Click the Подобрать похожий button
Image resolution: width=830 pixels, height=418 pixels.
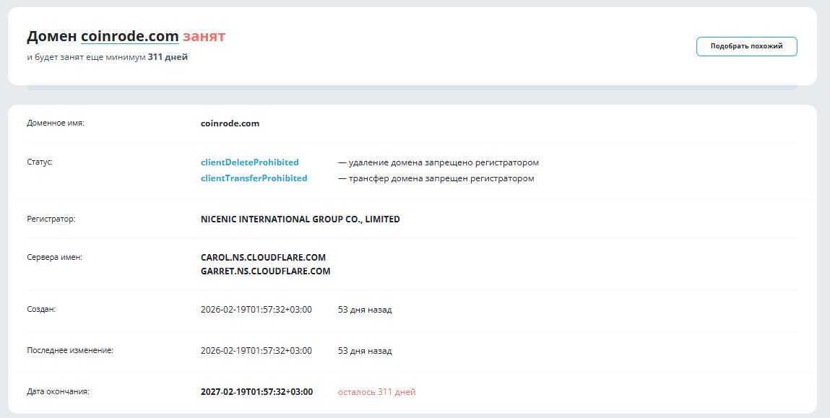click(x=745, y=45)
